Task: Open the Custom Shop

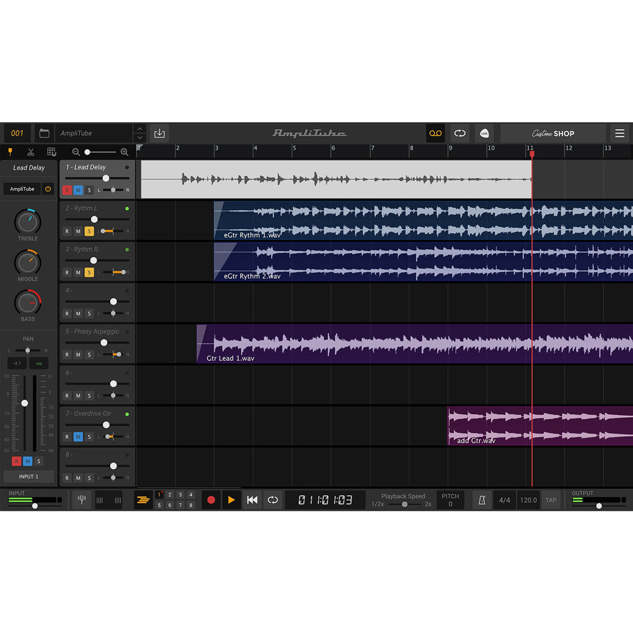Action: (553, 134)
